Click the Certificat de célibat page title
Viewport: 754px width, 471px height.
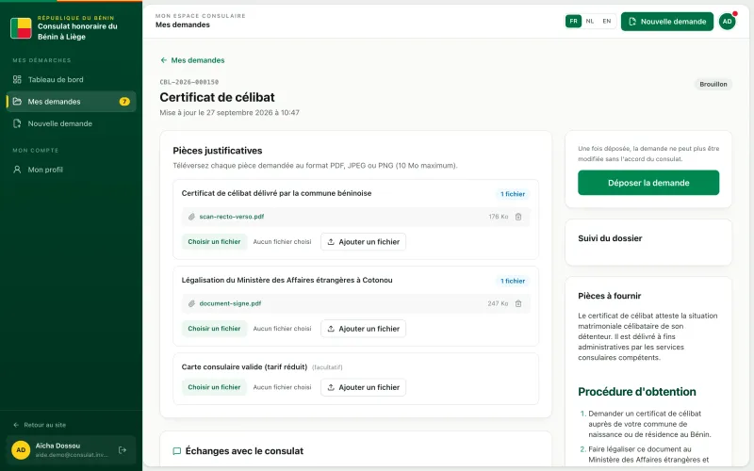(x=218, y=97)
